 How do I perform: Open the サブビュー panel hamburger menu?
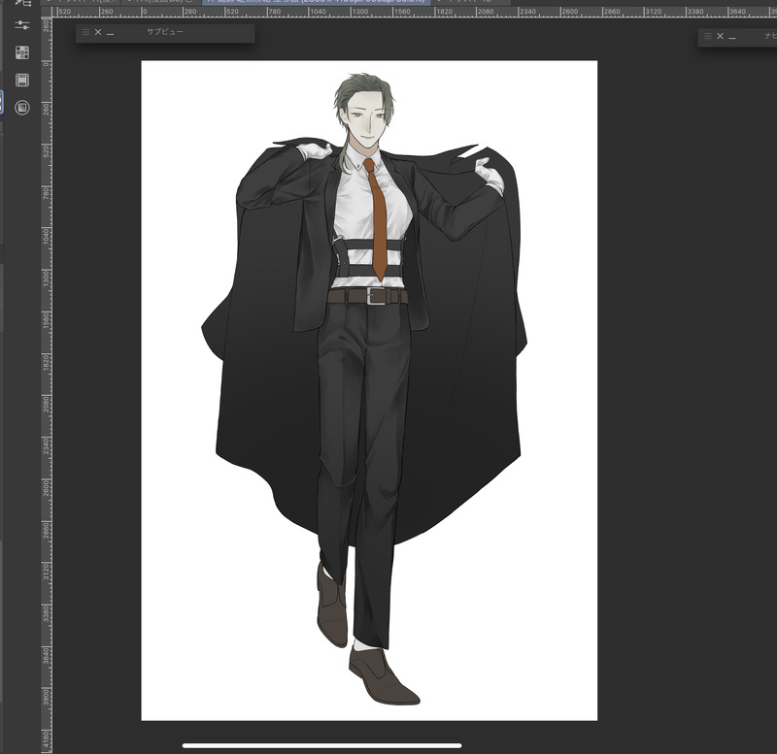[85, 32]
